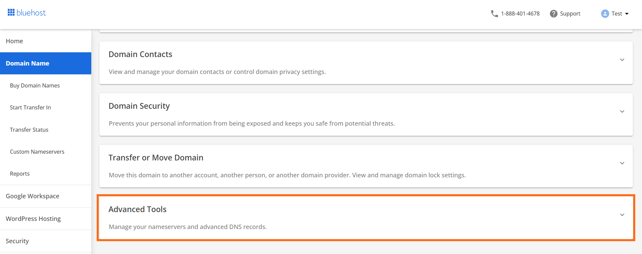The image size is (642, 254).
Task: Go to Home in sidebar
Action: tap(15, 41)
